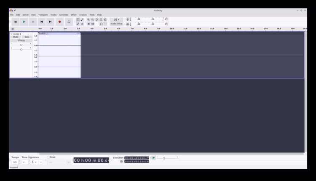Close the Audio 1 track

coord(11,34)
